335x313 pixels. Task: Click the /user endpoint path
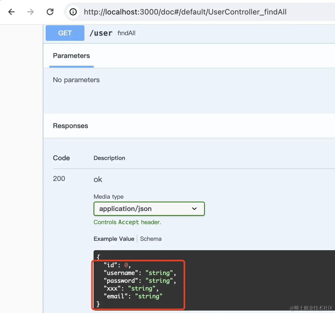pos(101,33)
